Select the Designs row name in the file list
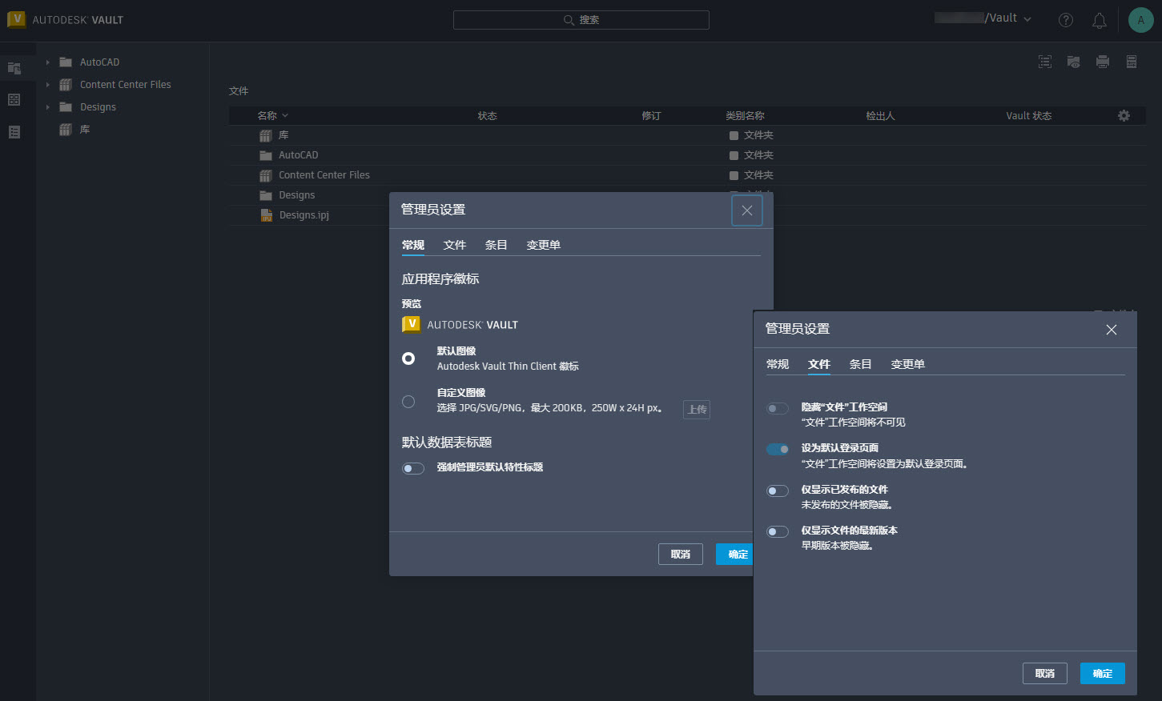This screenshot has width=1162, height=701. [297, 195]
